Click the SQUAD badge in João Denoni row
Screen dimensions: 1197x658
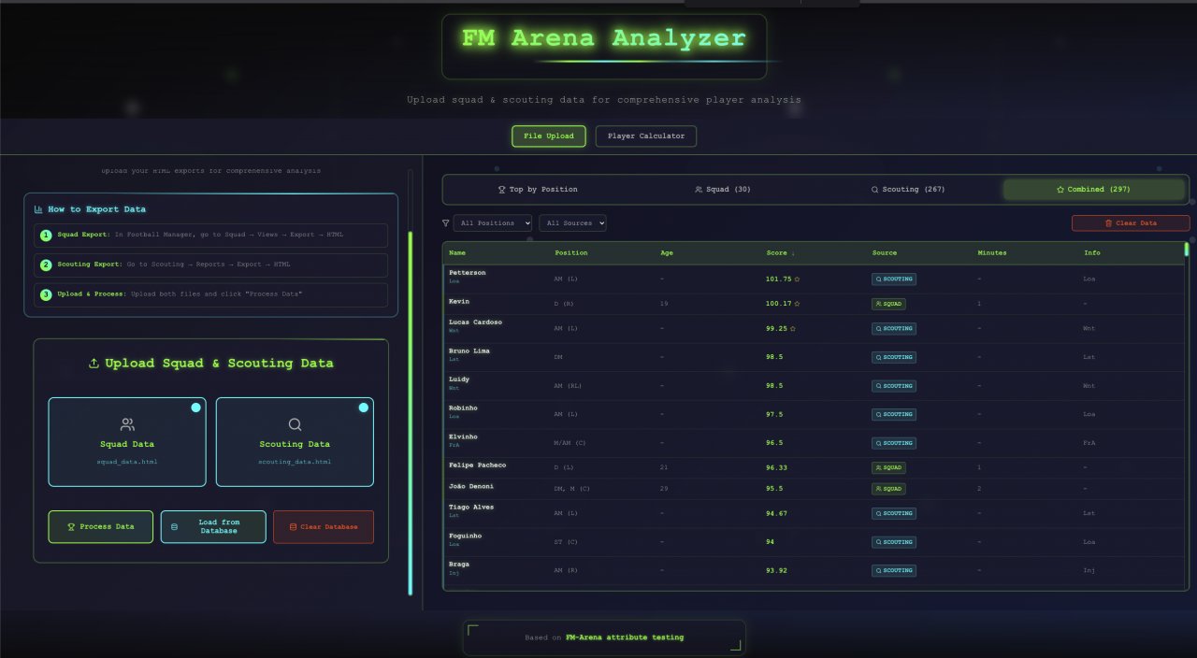[x=888, y=488]
